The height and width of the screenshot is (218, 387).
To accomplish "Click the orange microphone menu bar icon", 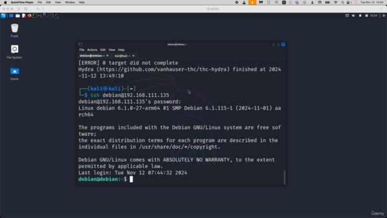I will 252,2.
